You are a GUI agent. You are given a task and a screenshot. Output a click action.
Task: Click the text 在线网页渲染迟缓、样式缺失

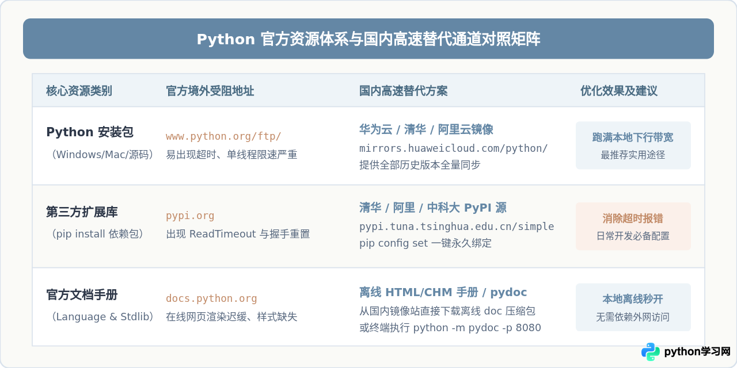tap(231, 317)
